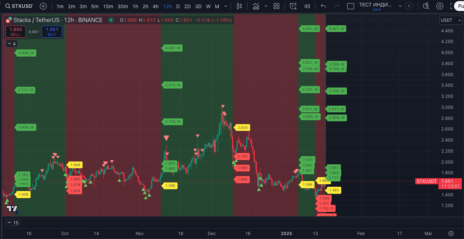Start bar replay with the rewind icon
Viewport: 464px width, 239px height.
[x=307, y=6]
